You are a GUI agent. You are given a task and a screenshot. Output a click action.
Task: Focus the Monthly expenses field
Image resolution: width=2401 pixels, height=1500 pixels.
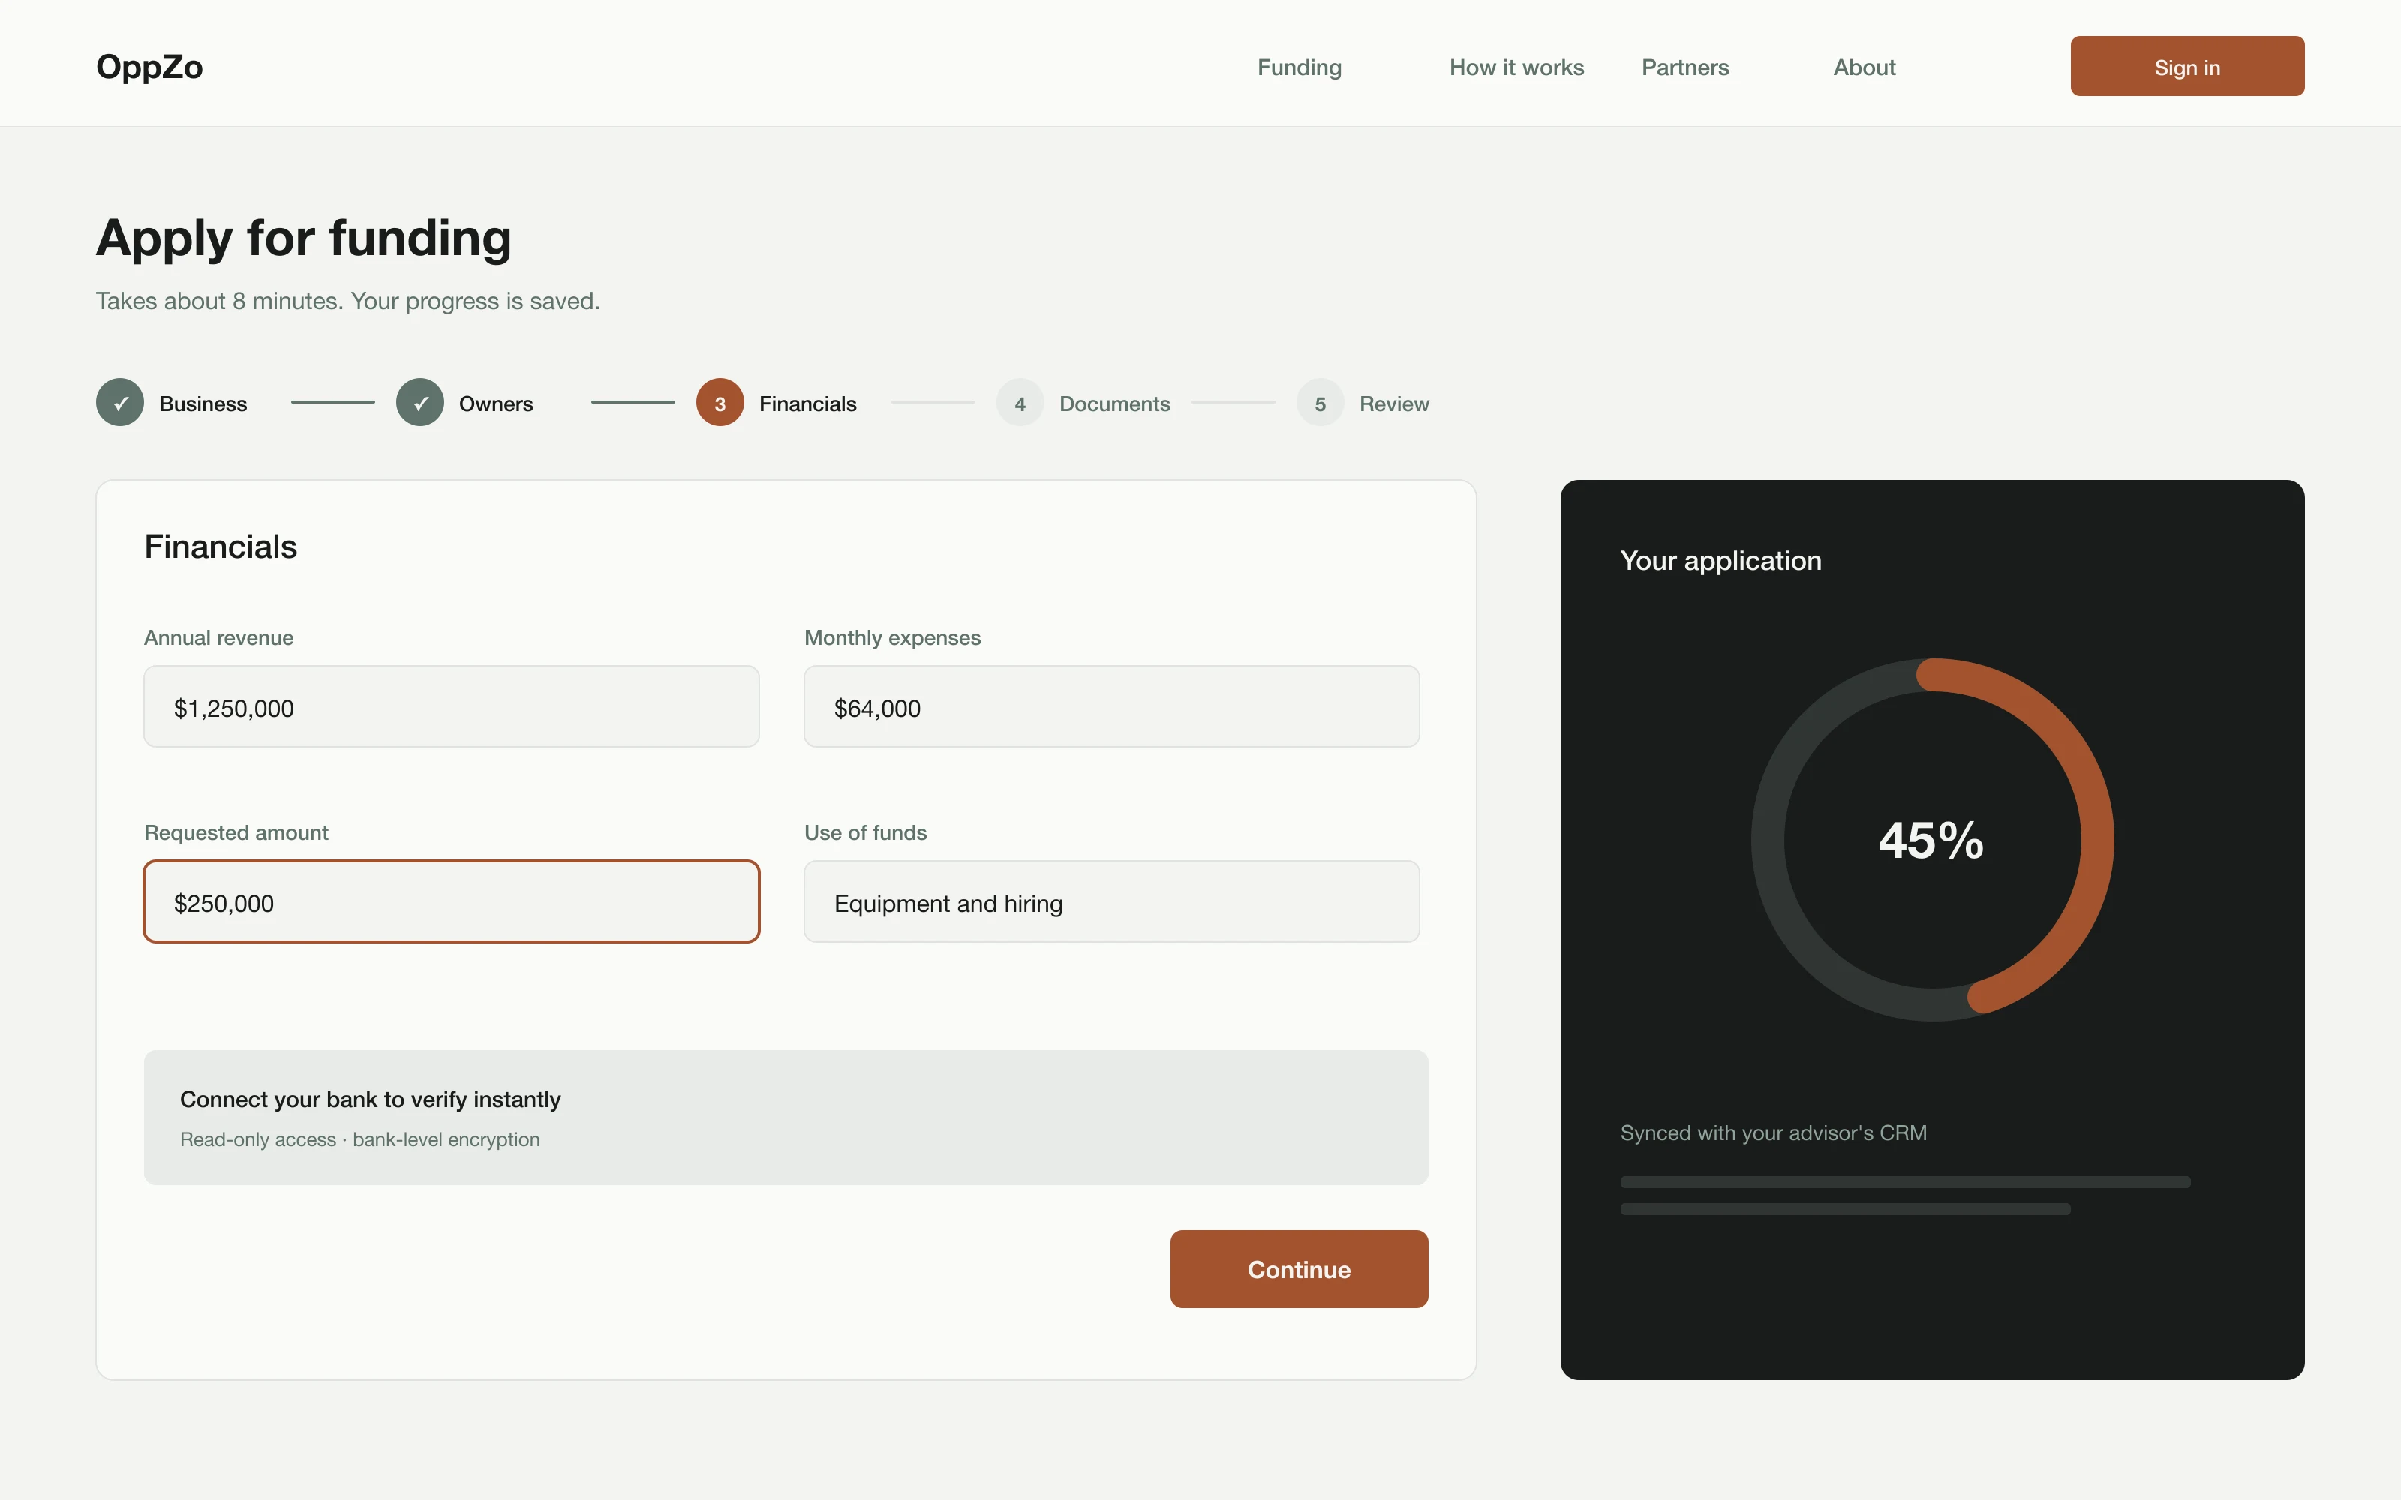1111,706
